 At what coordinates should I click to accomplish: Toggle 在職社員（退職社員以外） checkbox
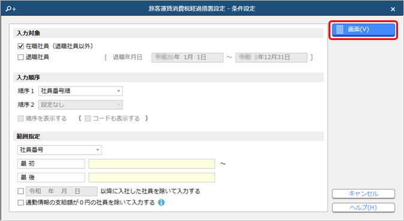click(20, 46)
